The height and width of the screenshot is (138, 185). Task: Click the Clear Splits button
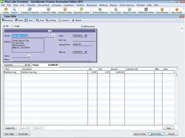(9, 134)
